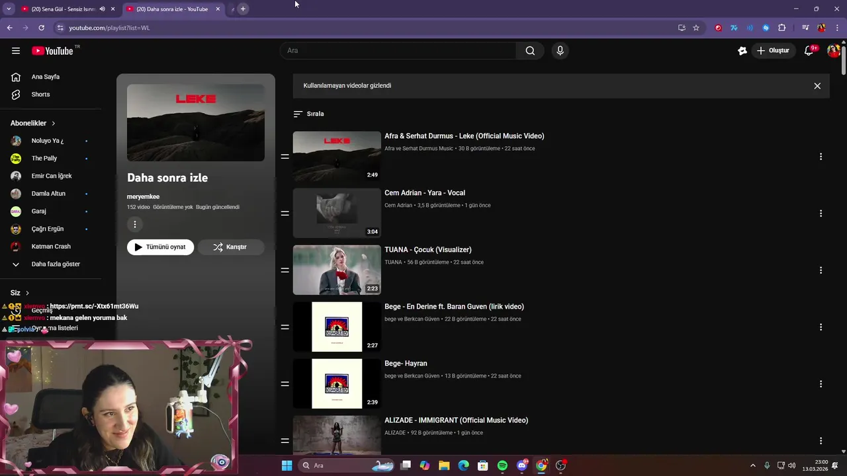Open Discord from the taskbar

(522, 465)
